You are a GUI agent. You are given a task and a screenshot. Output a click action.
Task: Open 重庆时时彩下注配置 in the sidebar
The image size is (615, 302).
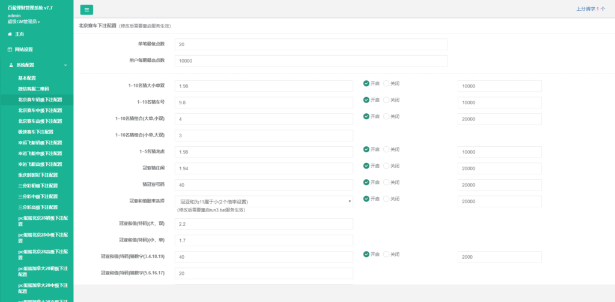[x=37, y=175]
